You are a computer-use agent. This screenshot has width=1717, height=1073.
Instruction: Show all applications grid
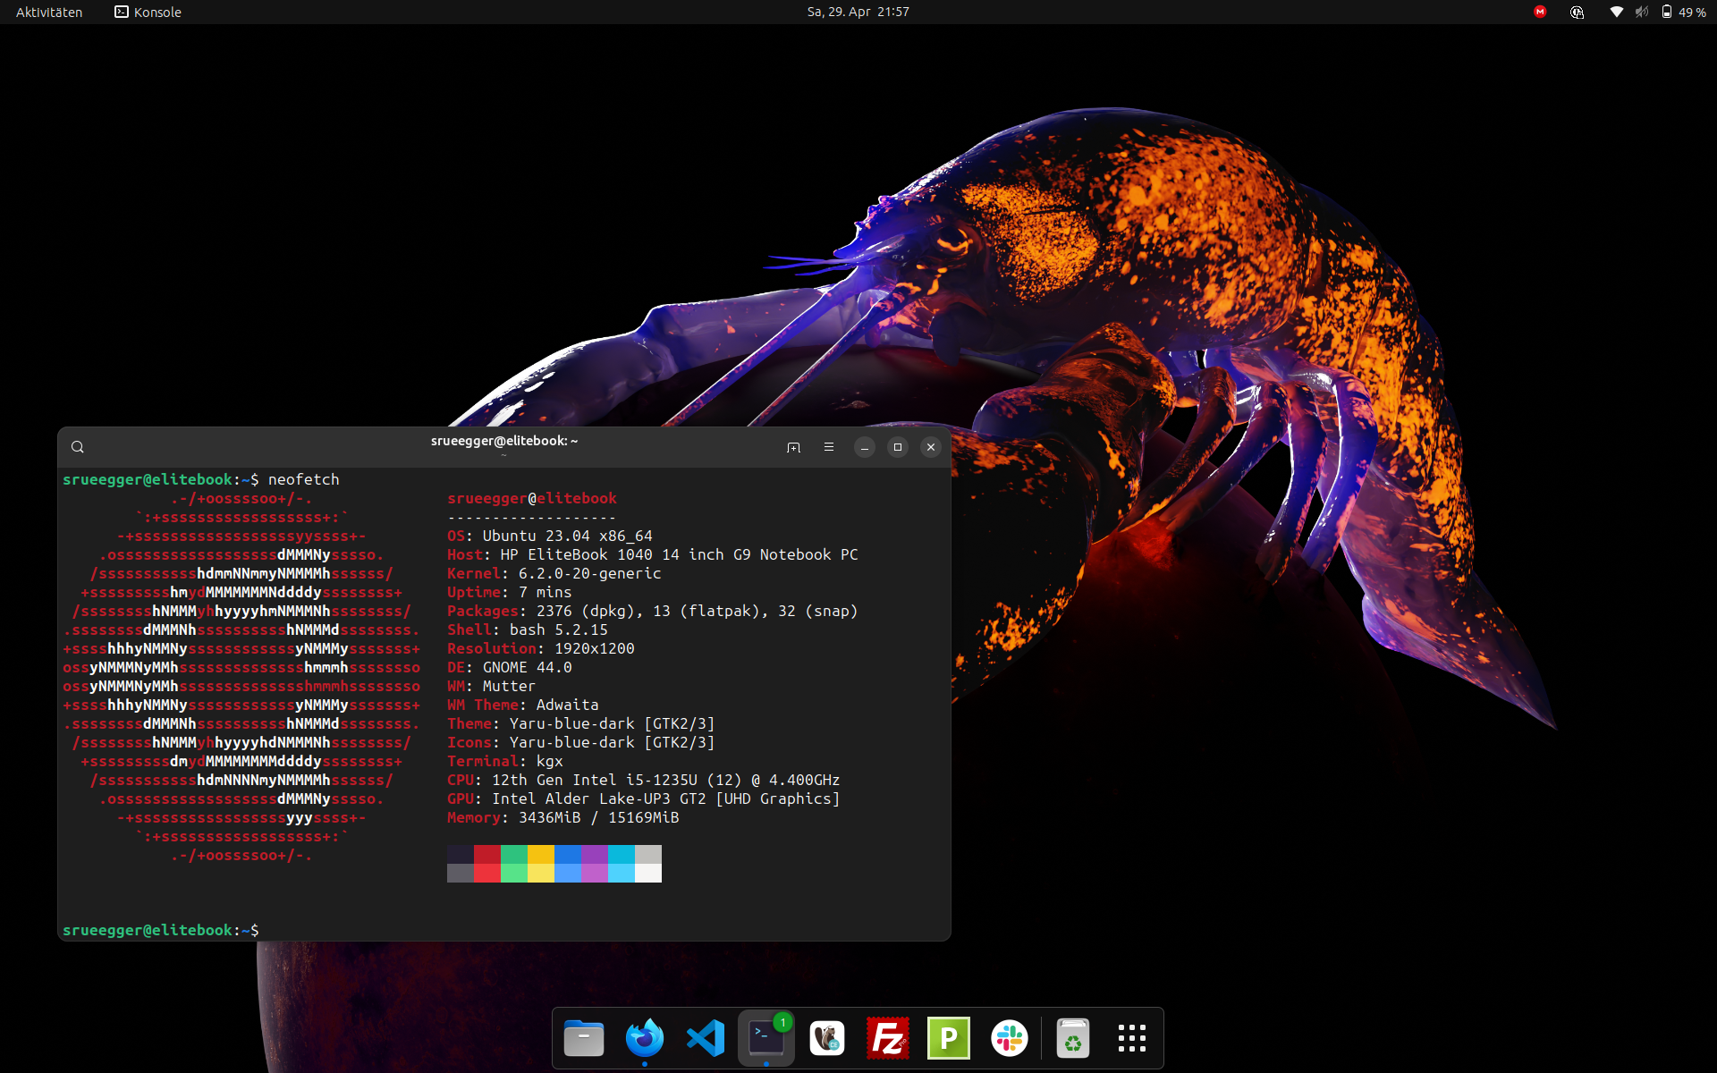point(1132,1038)
